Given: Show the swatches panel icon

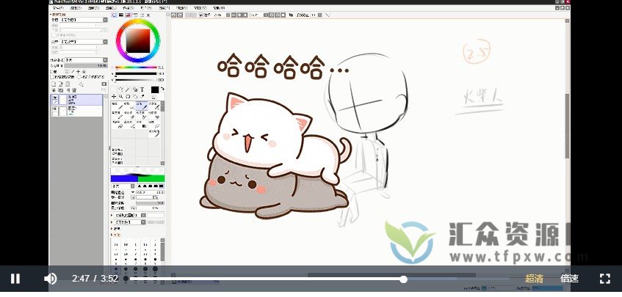Looking at the screenshot, I should click(142, 15).
